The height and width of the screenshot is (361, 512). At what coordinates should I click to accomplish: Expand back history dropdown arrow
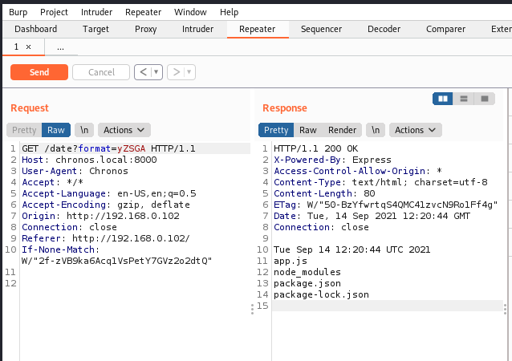pos(156,72)
